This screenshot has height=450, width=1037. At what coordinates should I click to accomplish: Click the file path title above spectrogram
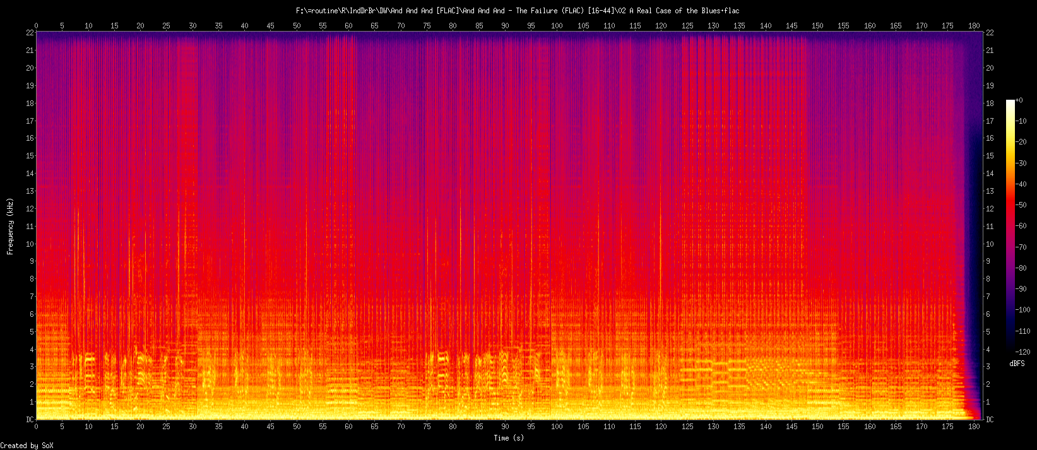tap(518, 11)
